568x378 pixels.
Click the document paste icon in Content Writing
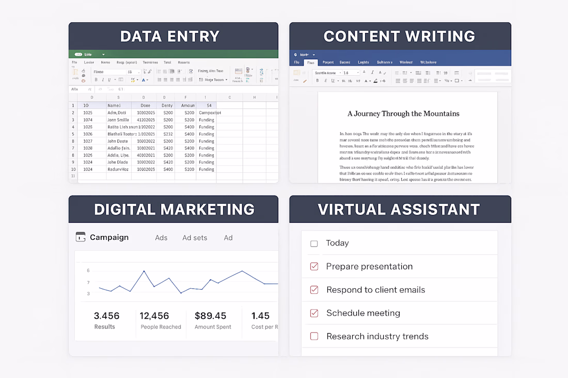tap(297, 73)
